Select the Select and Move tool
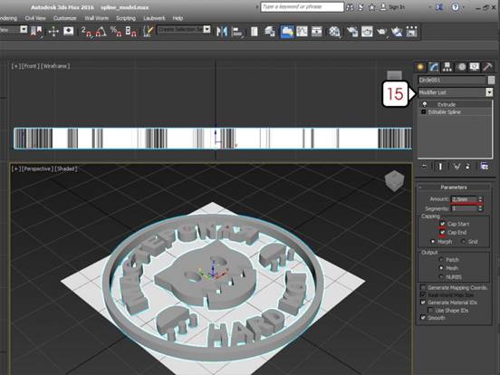This screenshot has height=375, width=500. 53,31
